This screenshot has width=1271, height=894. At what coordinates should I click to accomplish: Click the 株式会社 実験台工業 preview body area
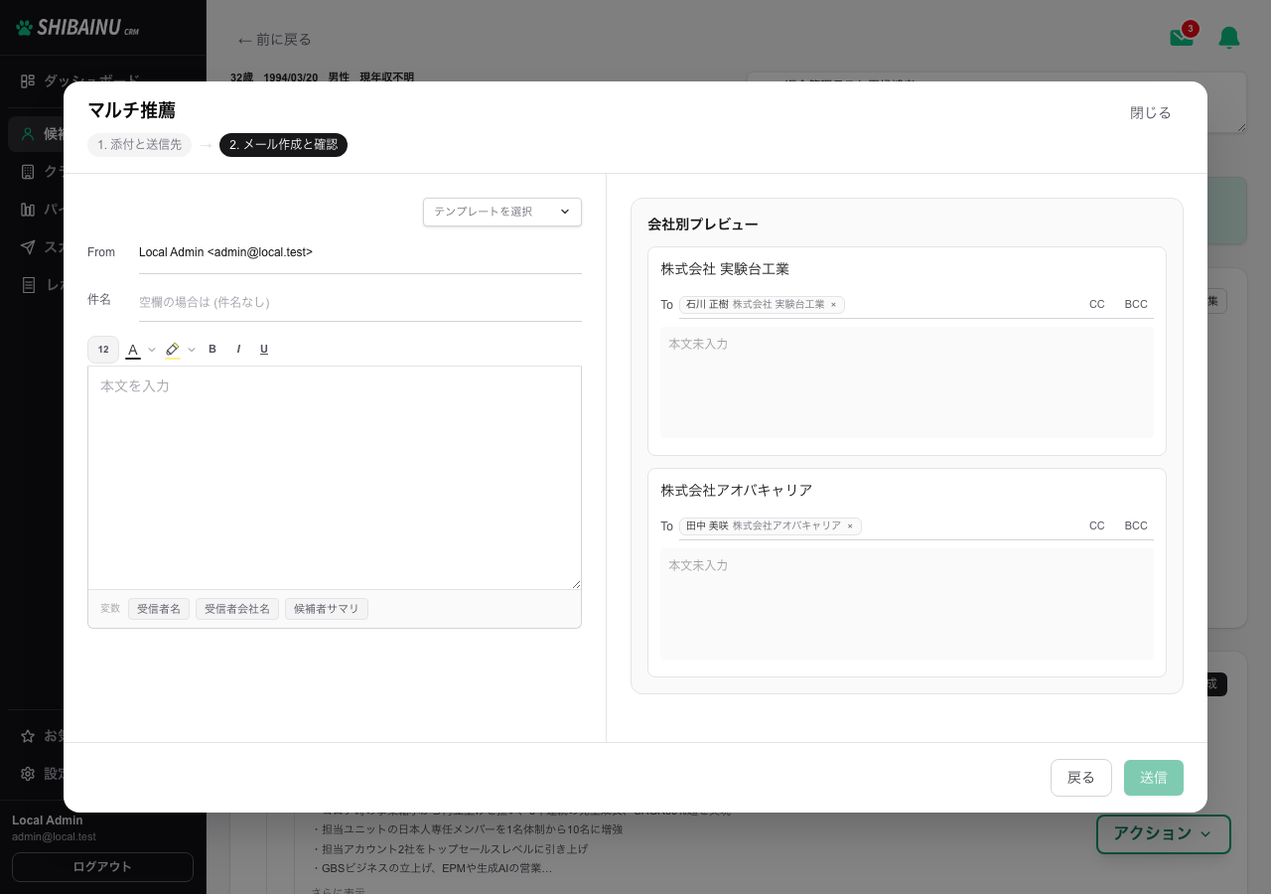[x=907, y=382]
